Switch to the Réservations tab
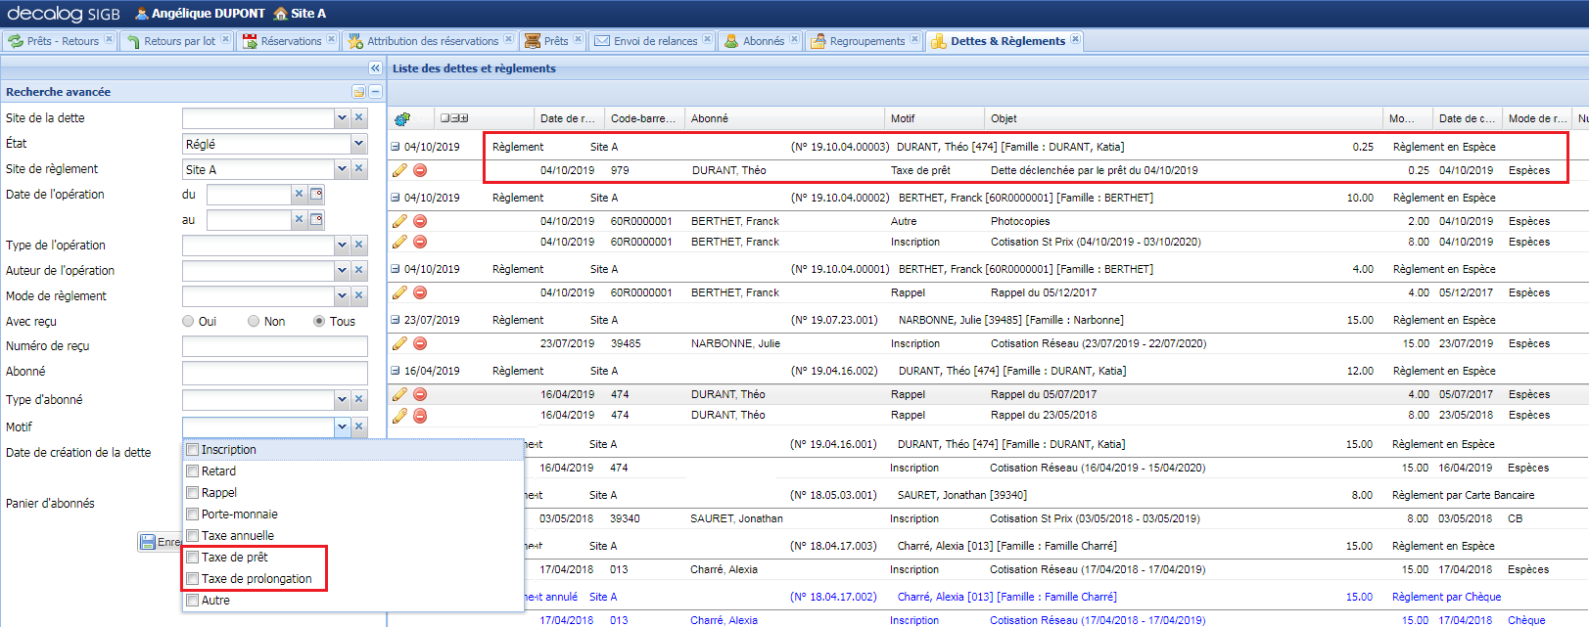 tap(289, 41)
